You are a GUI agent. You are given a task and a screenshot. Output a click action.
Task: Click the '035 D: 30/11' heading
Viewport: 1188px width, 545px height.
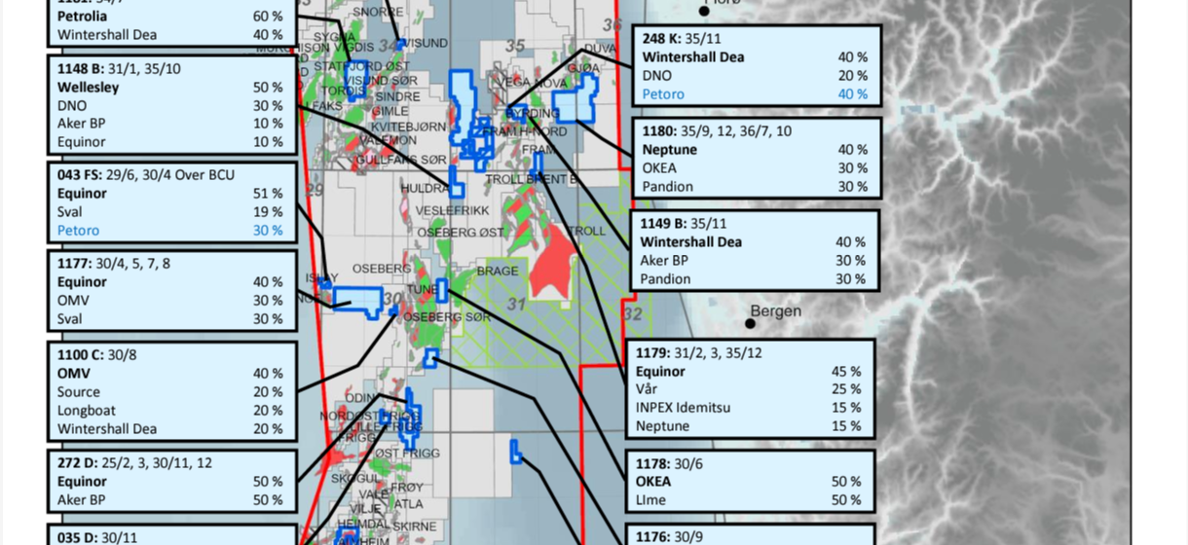(x=97, y=537)
